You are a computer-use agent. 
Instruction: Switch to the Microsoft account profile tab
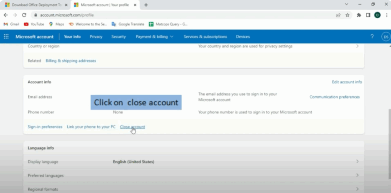[x=105, y=5]
